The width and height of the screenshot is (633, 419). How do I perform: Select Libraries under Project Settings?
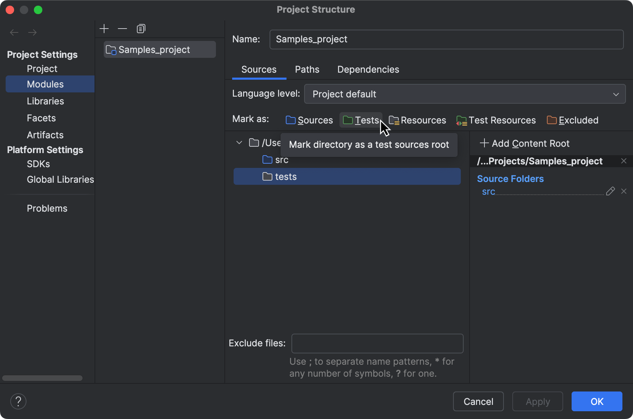pos(45,101)
